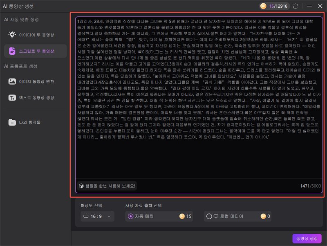Click the coin icon next to 자동 매치 cost
This screenshot has height=246, width=327.
[182, 217]
